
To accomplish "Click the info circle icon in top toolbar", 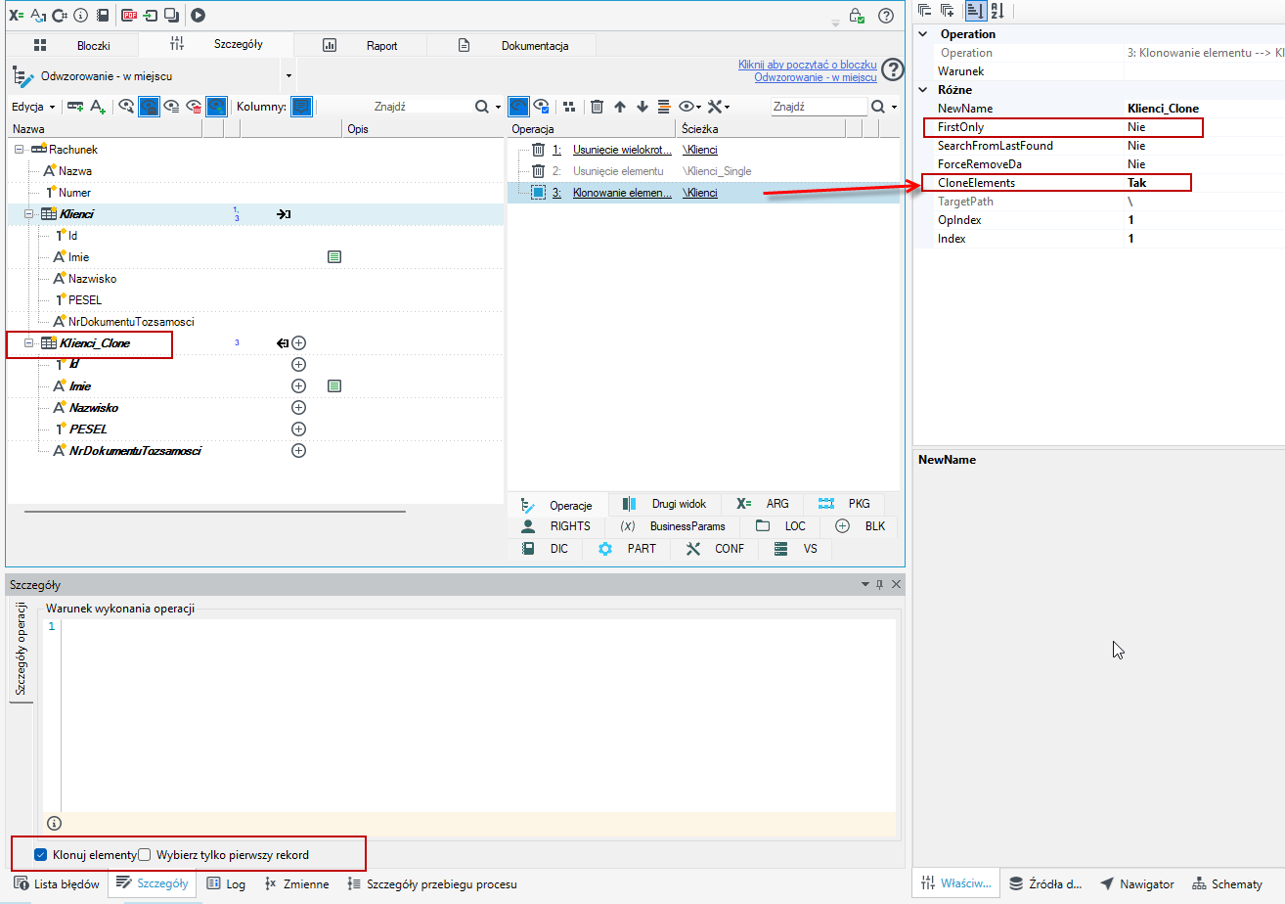I will tap(80, 15).
